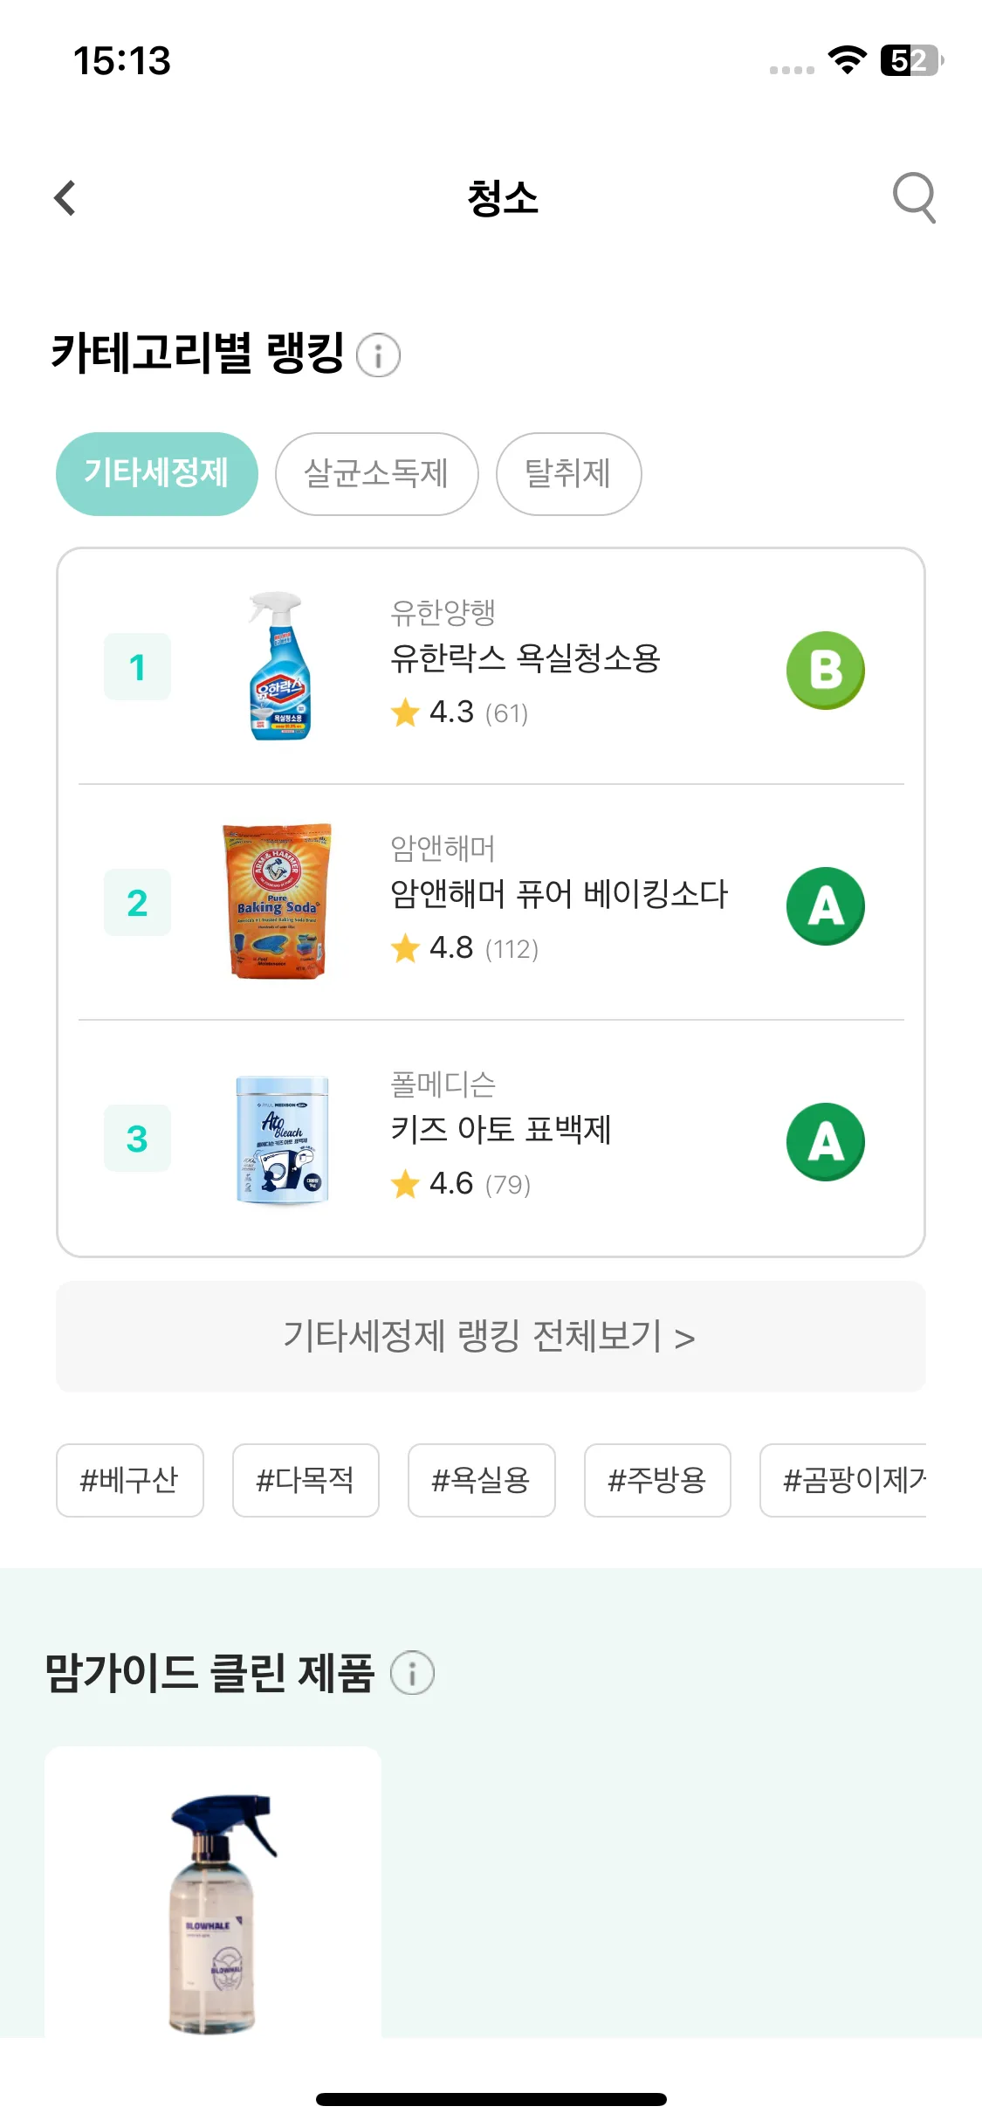
Task: Switch to the 탈취제 tab
Action: [569, 474]
